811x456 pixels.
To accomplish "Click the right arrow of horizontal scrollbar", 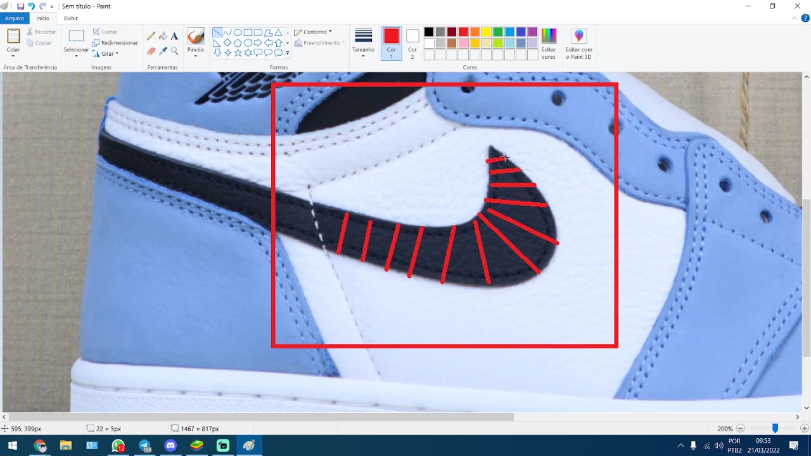I will point(798,417).
